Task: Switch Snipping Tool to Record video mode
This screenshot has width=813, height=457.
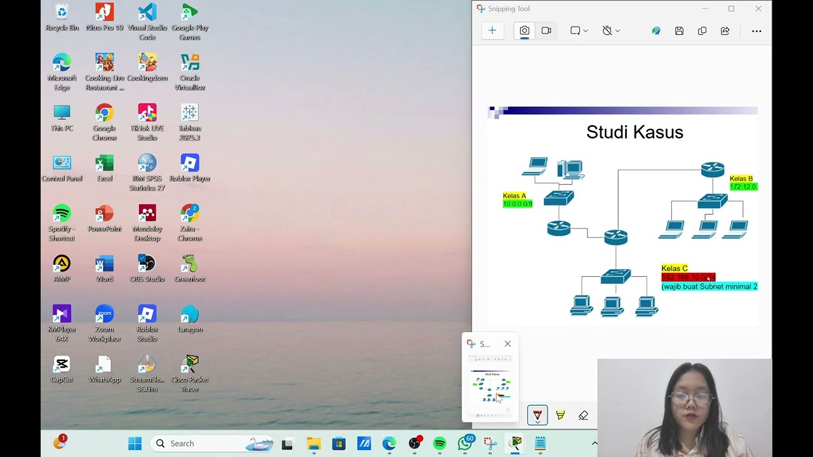Action: 546,30
